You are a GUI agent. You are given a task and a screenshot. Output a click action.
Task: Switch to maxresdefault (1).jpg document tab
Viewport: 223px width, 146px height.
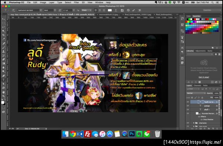(109, 14)
